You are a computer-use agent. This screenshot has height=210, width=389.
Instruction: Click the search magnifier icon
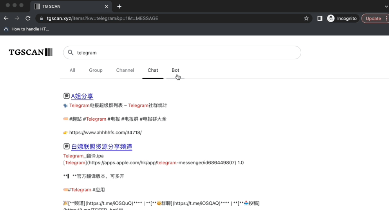pos(71,53)
